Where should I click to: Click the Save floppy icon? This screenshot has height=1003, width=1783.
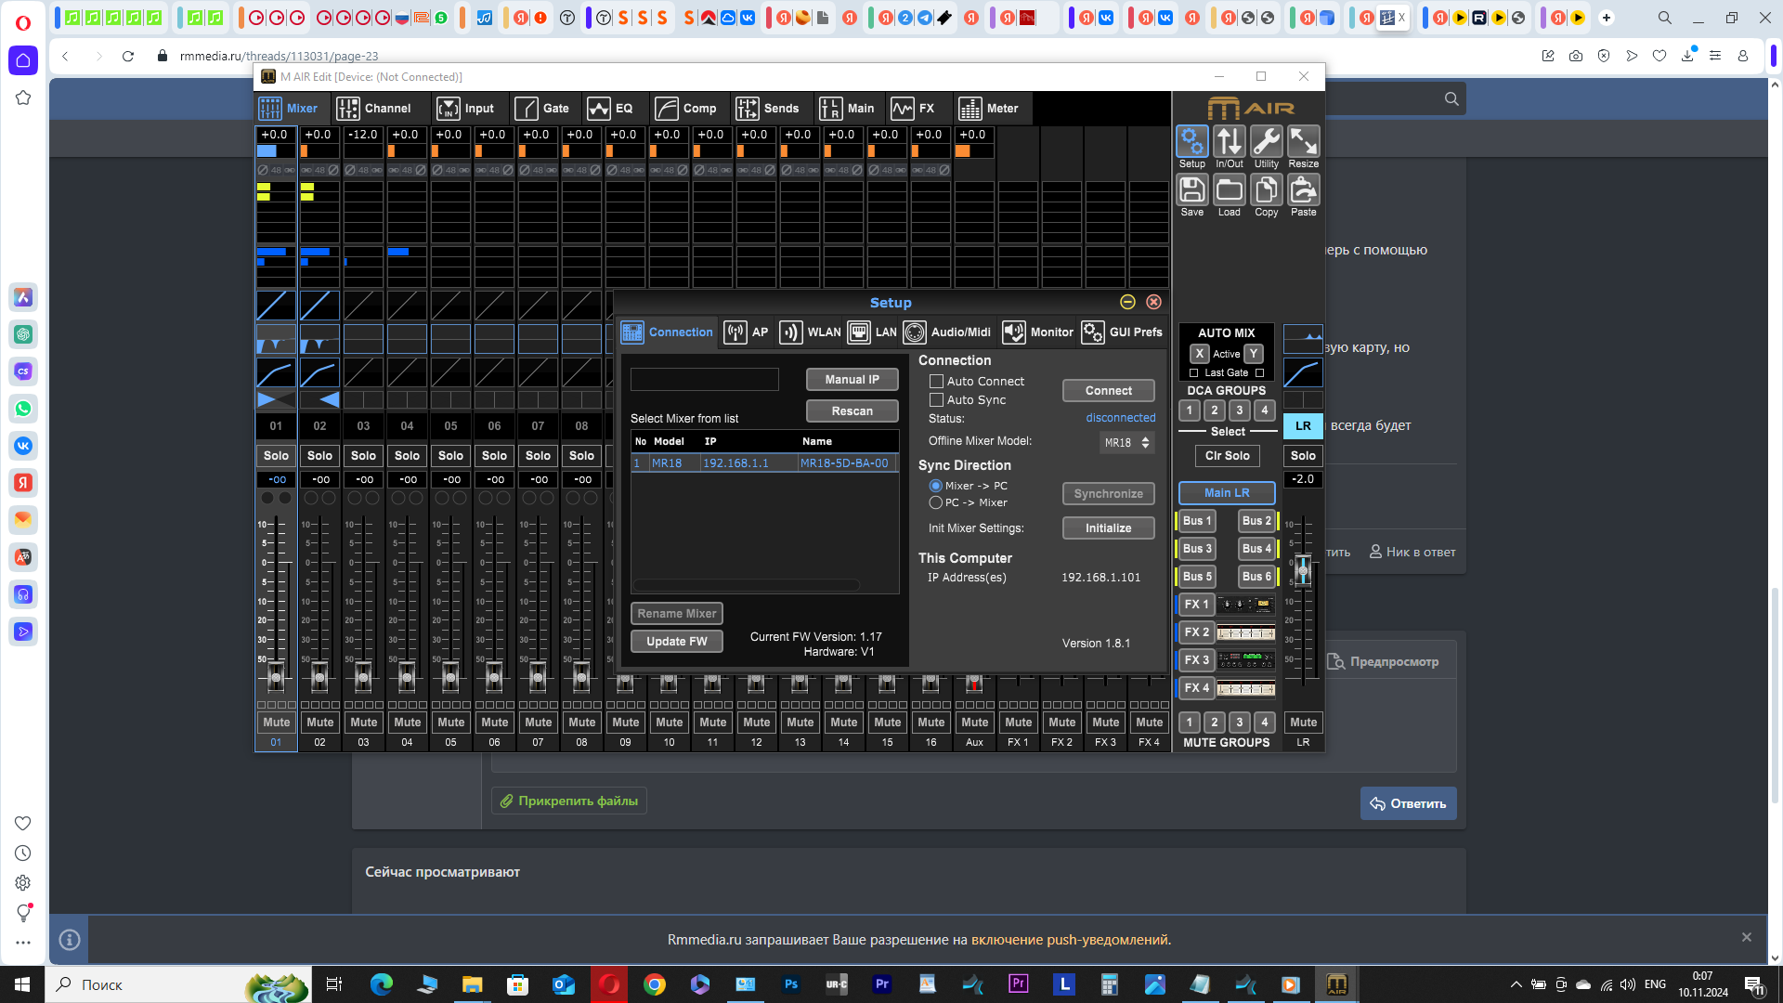1191,190
